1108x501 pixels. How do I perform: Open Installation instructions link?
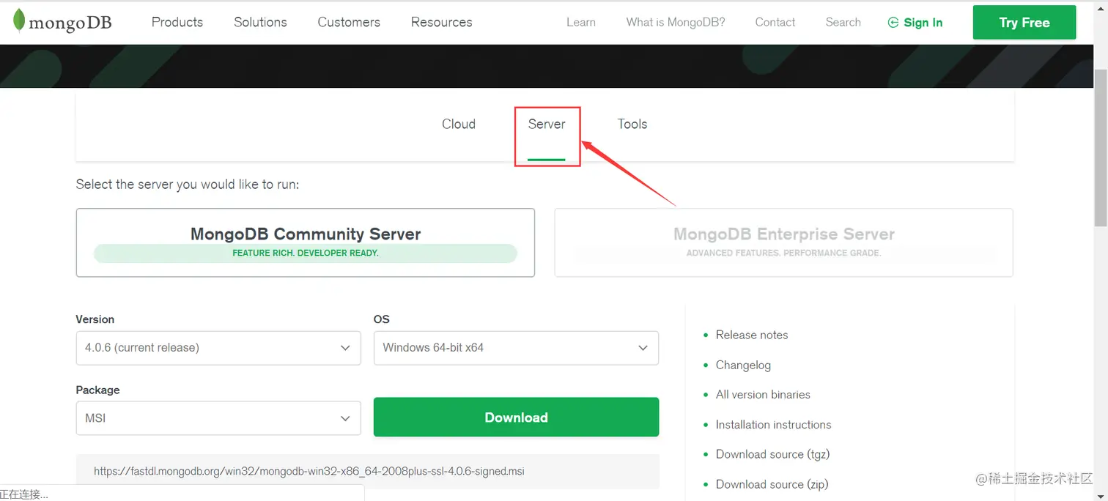click(x=773, y=424)
